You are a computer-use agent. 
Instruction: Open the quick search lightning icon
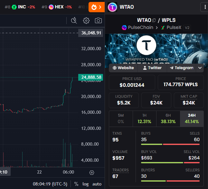point(74,21)
